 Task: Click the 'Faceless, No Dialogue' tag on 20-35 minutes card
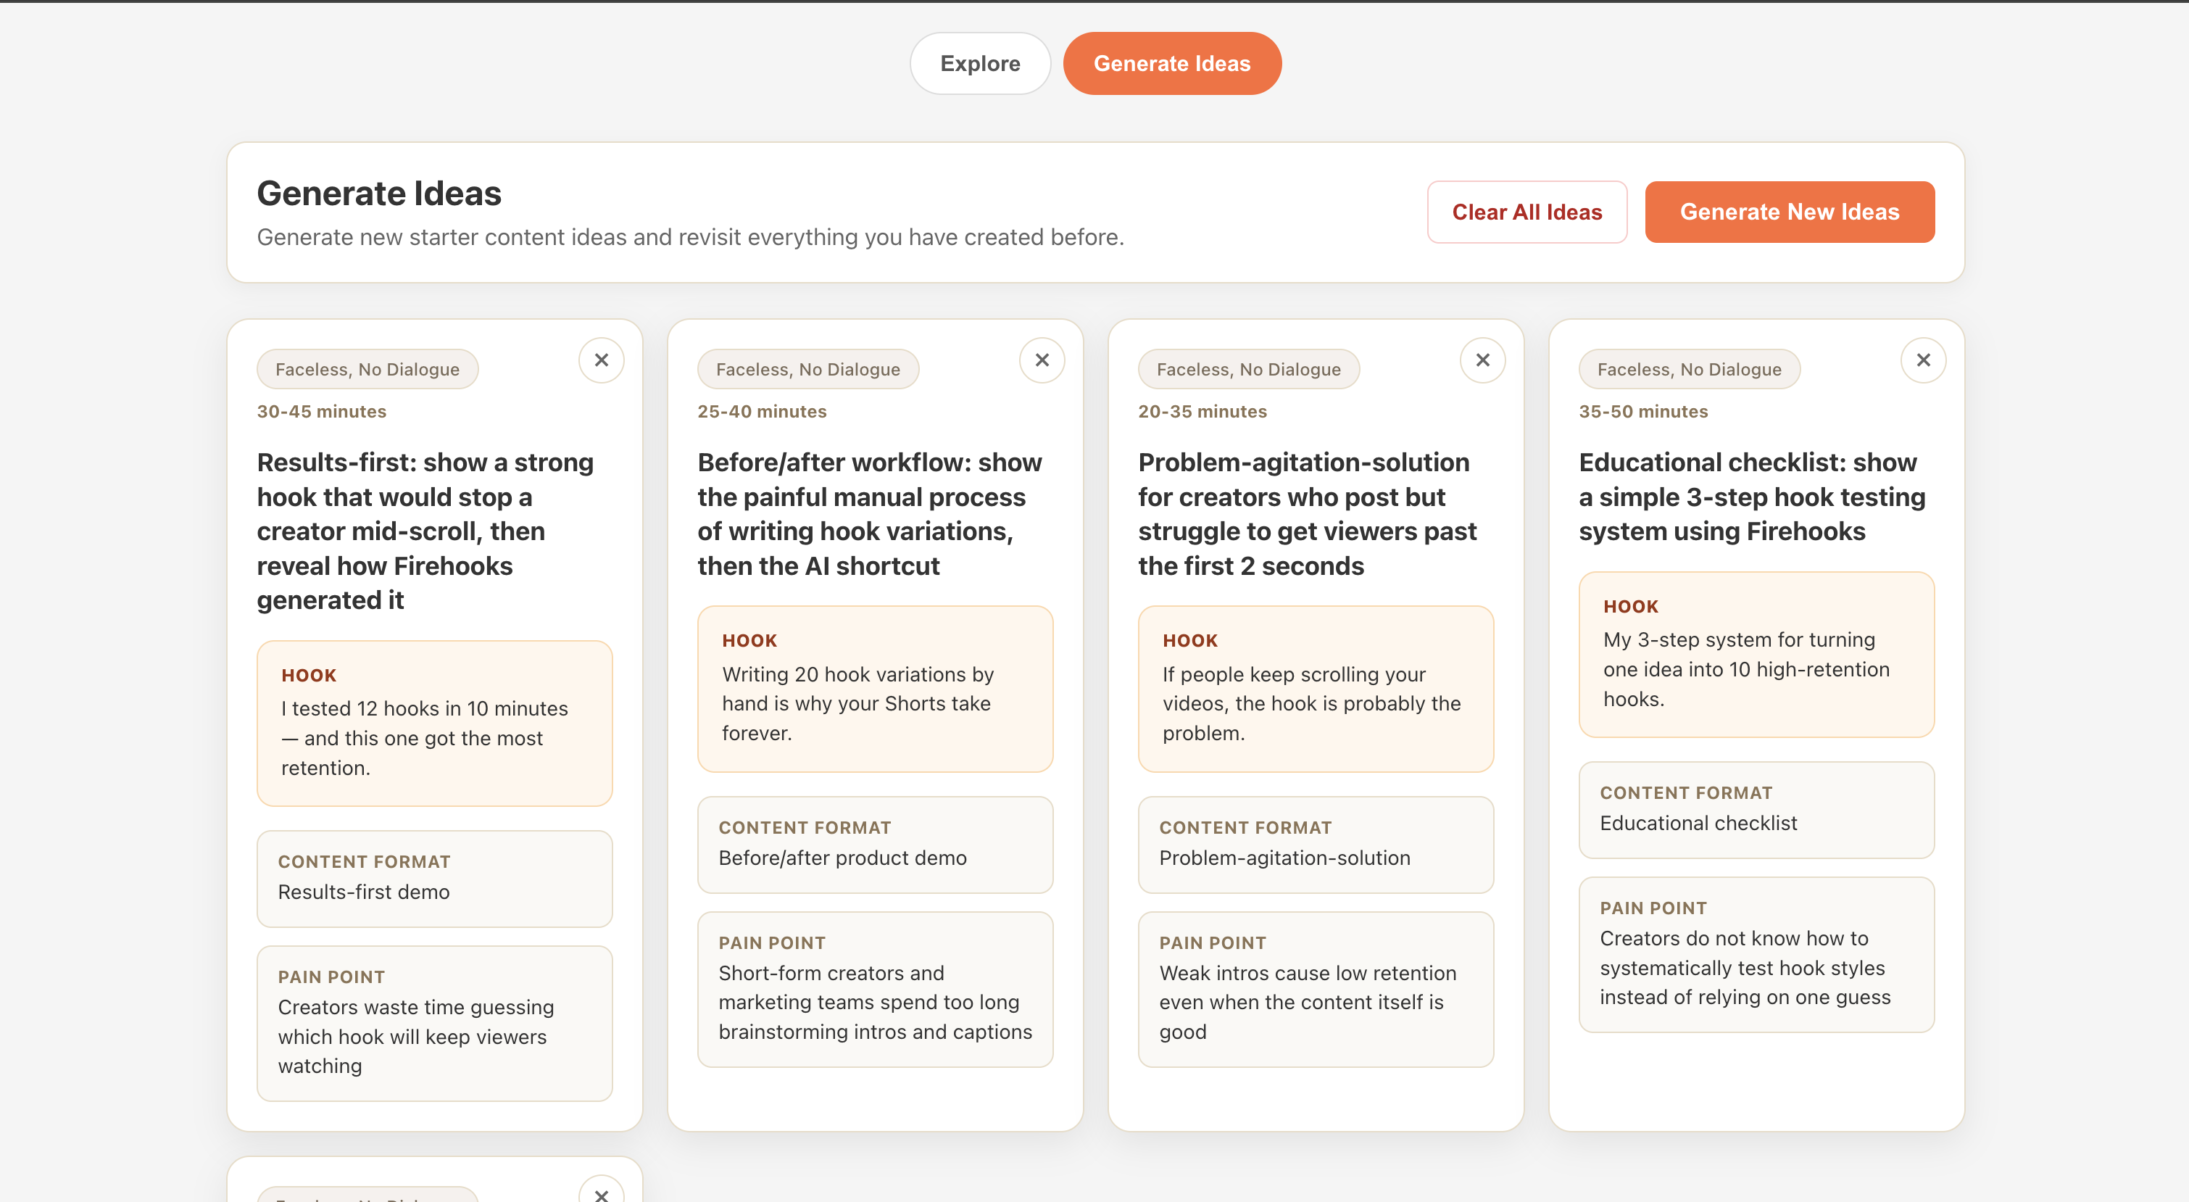[1248, 369]
